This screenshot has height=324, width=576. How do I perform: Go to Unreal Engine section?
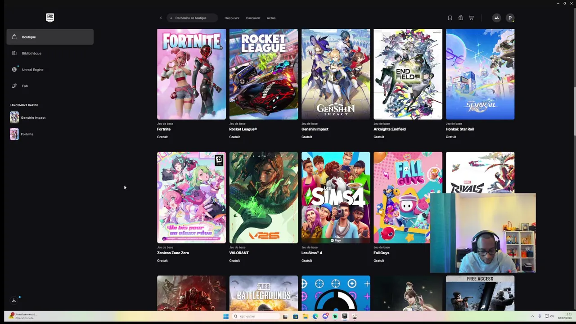tap(50, 69)
